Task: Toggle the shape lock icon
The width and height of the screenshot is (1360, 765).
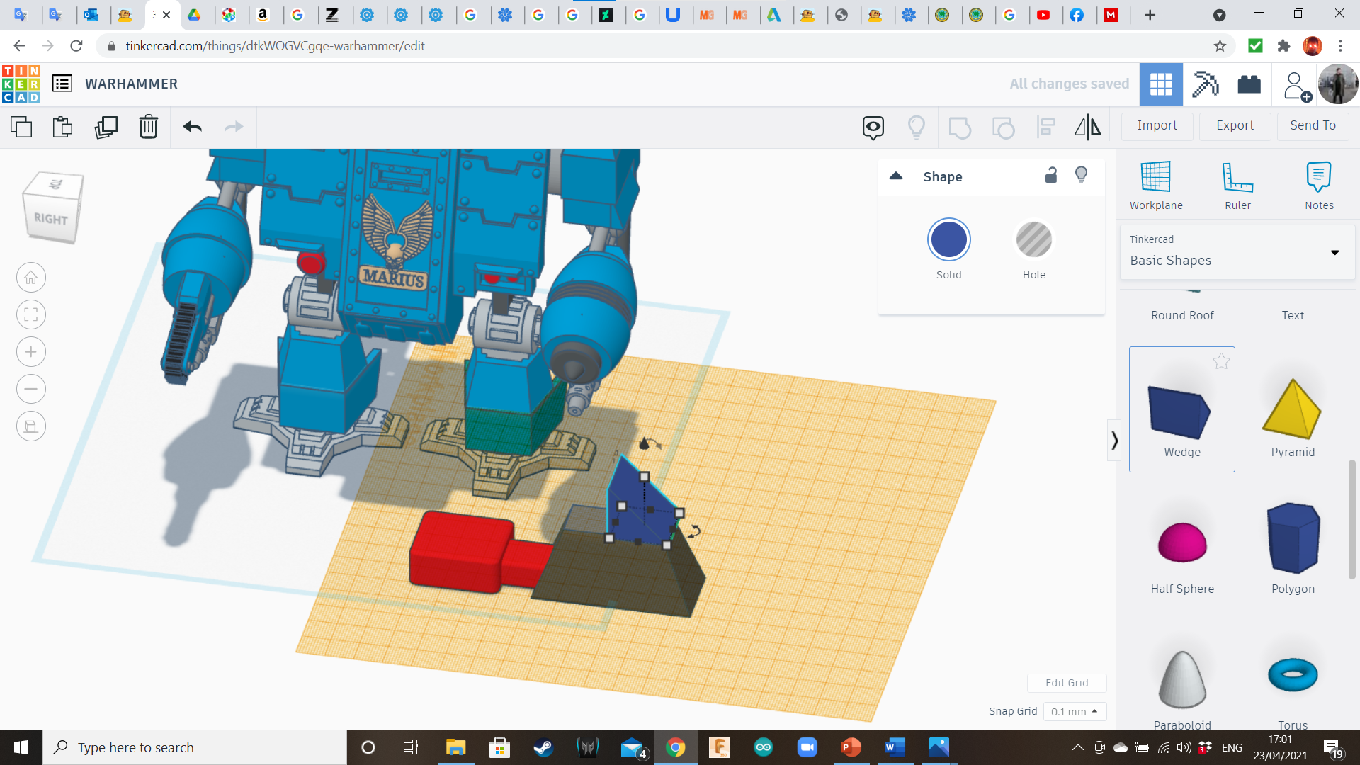Action: pyautogui.click(x=1051, y=176)
